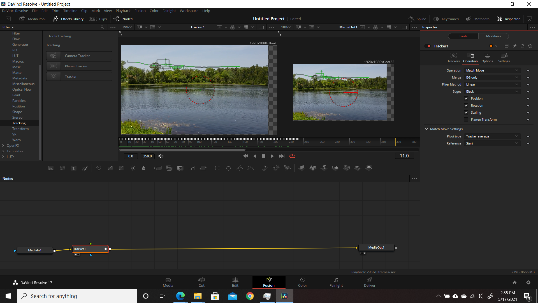Screen dimensions: 538x303
Task: Add a Blur droplet node from toolbar
Action: pos(144,168)
